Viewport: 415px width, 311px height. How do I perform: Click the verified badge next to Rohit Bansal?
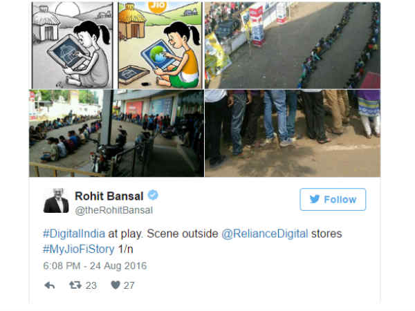click(x=153, y=195)
